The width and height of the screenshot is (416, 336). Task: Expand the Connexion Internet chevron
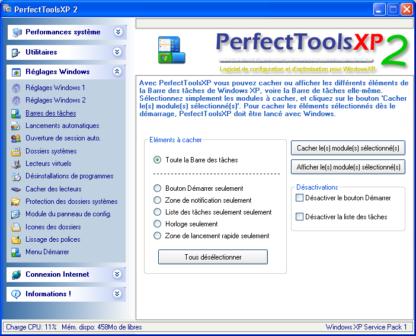coord(117,274)
